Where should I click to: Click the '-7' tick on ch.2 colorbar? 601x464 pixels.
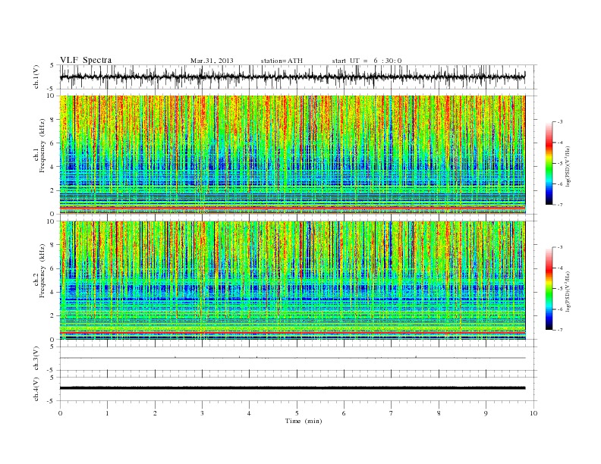point(559,330)
